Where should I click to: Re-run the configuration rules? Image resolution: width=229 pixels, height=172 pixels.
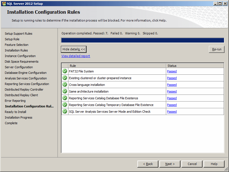click(x=217, y=49)
